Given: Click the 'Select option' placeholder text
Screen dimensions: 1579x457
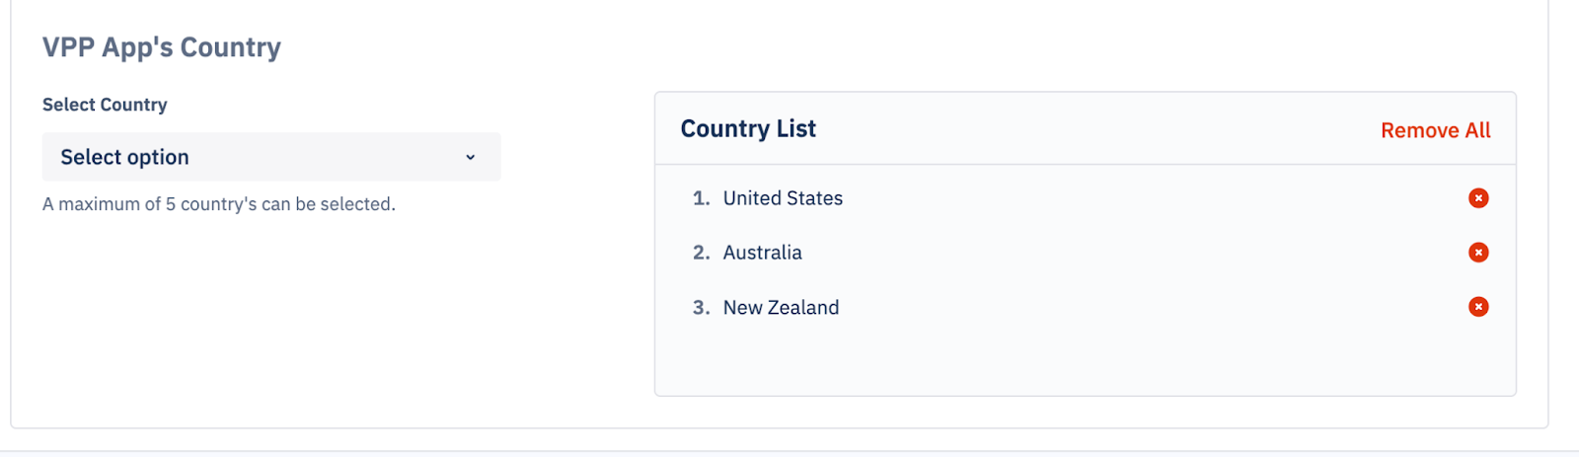Looking at the screenshot, I should tap(124, 157).
